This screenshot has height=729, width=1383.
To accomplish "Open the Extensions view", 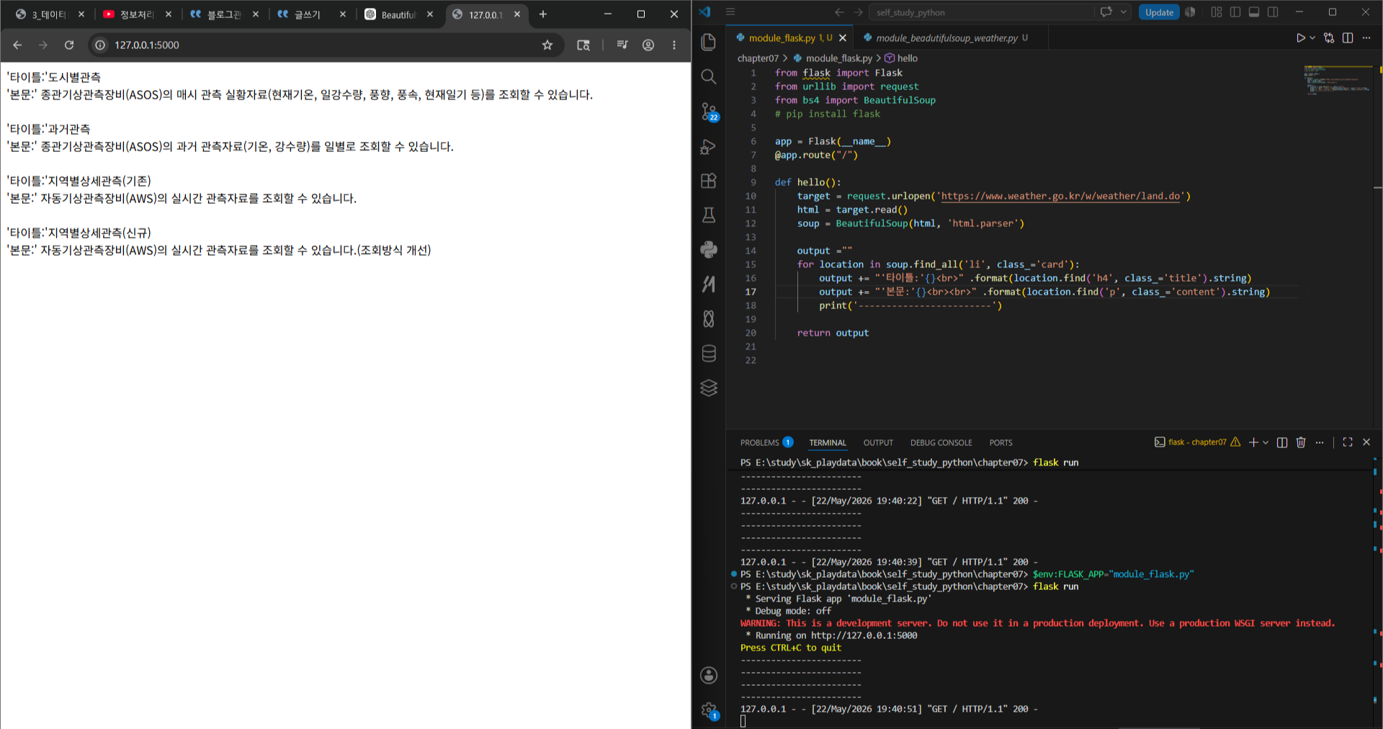I will 709,181.
